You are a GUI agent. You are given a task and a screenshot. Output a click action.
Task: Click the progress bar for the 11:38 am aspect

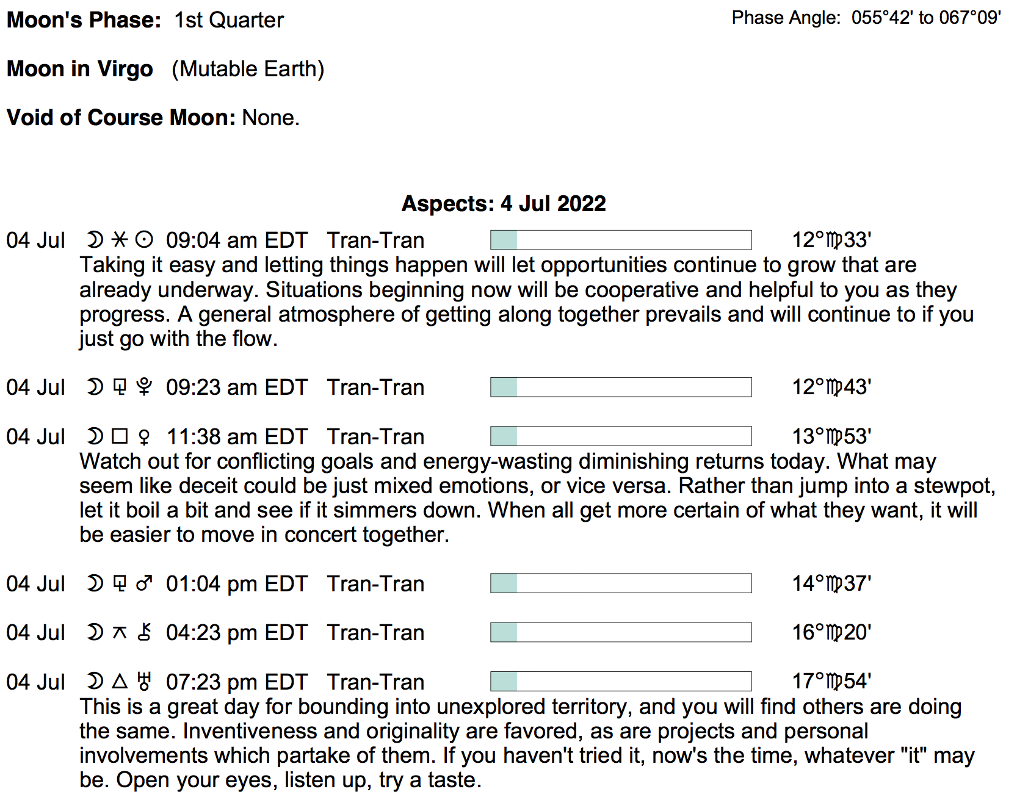pyautogui.click(x=621, y=436)
